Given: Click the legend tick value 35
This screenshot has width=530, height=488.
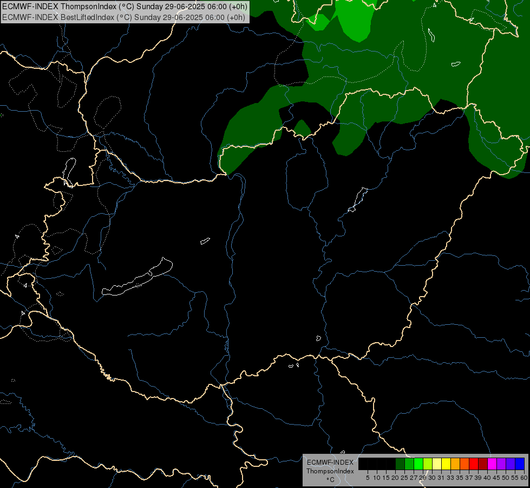Looking at the screenshot, I should pyautogui.click(x=460, y=478).
